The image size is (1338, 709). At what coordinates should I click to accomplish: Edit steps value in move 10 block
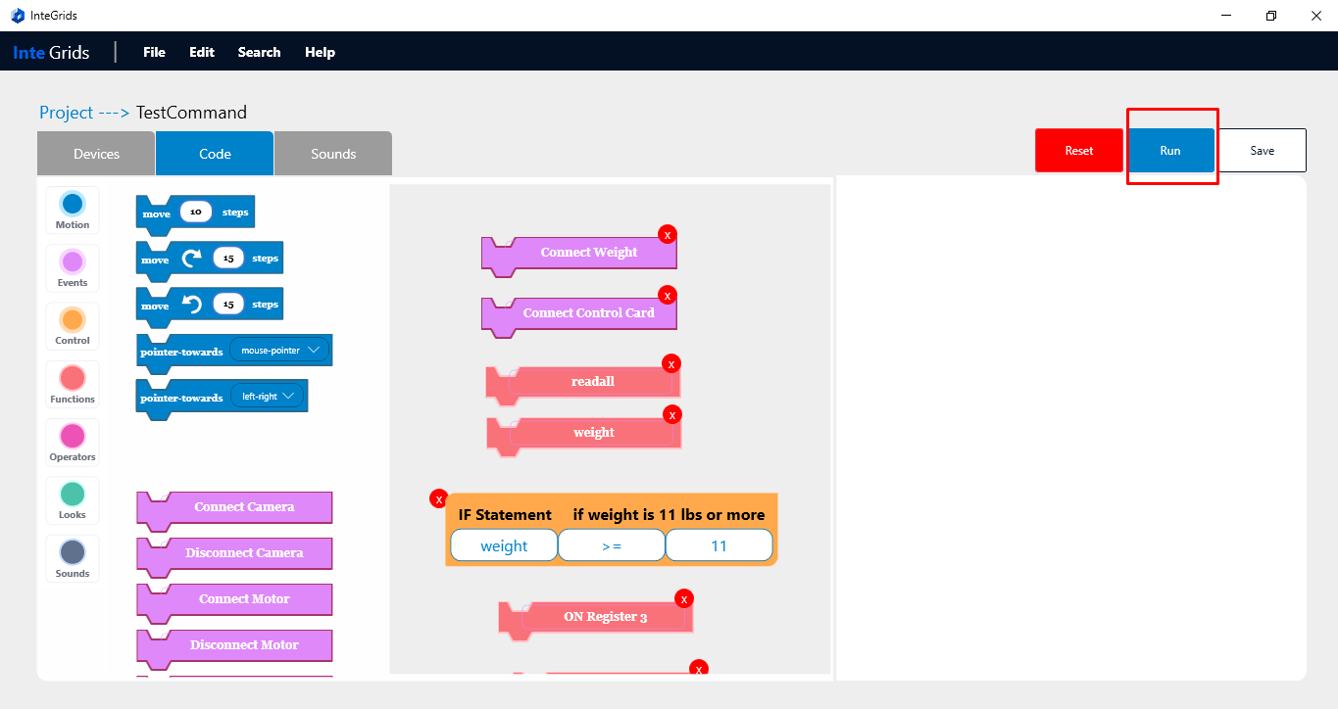(196, 212)
